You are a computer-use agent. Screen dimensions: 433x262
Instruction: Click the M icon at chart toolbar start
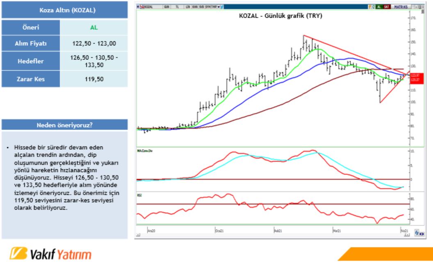[138, 7]
